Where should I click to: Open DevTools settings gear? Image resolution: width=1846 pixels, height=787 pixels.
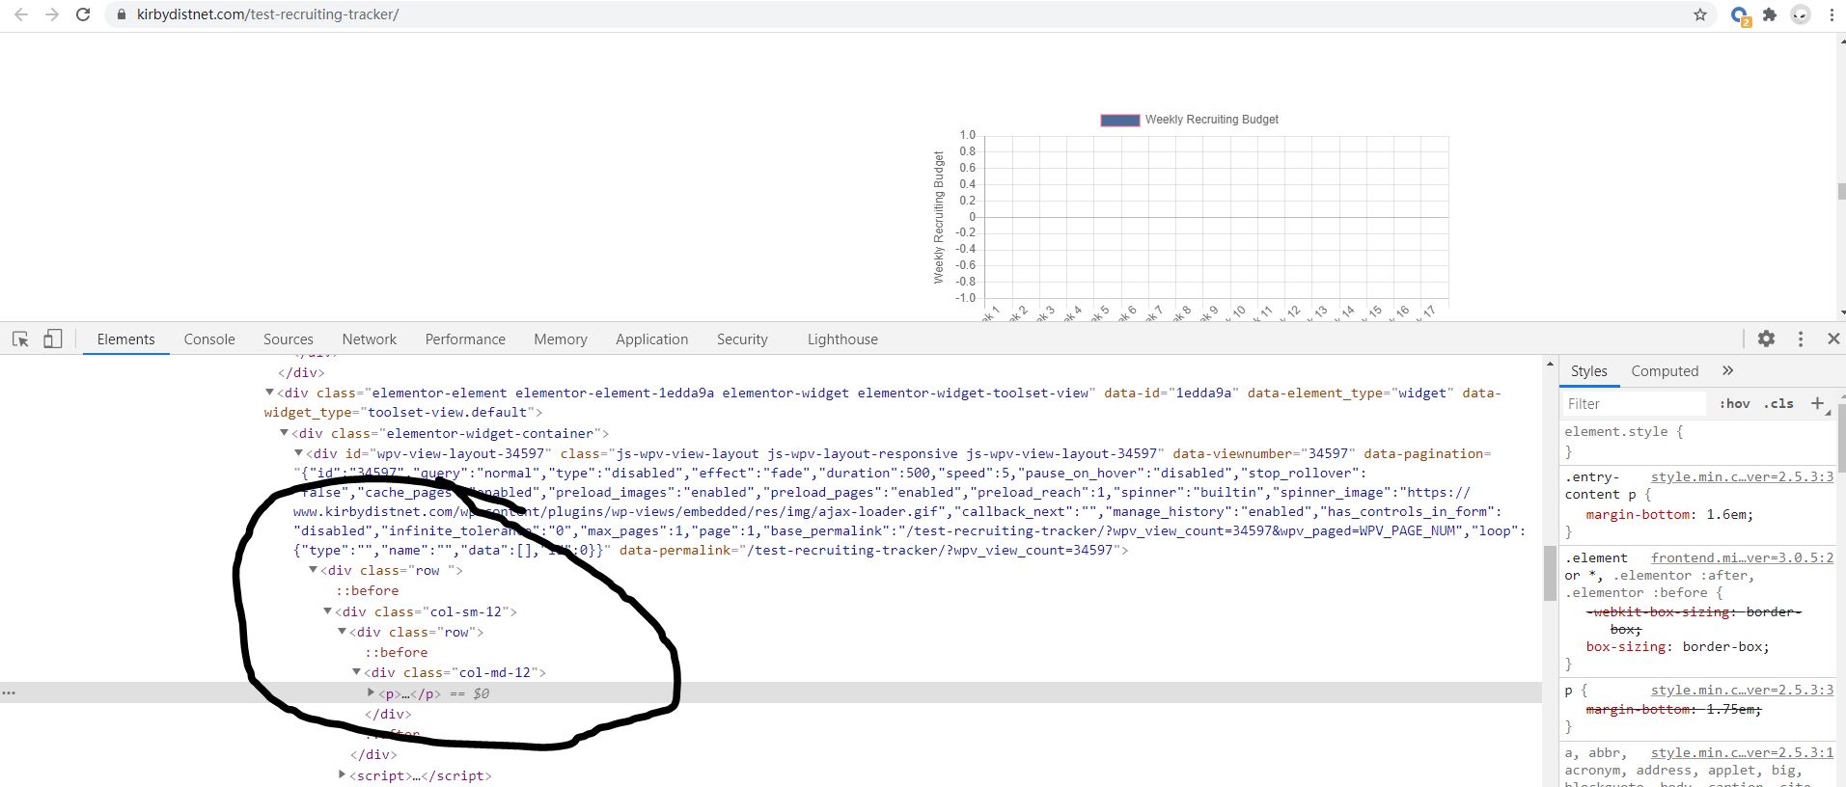click(x=1766, y=339)
